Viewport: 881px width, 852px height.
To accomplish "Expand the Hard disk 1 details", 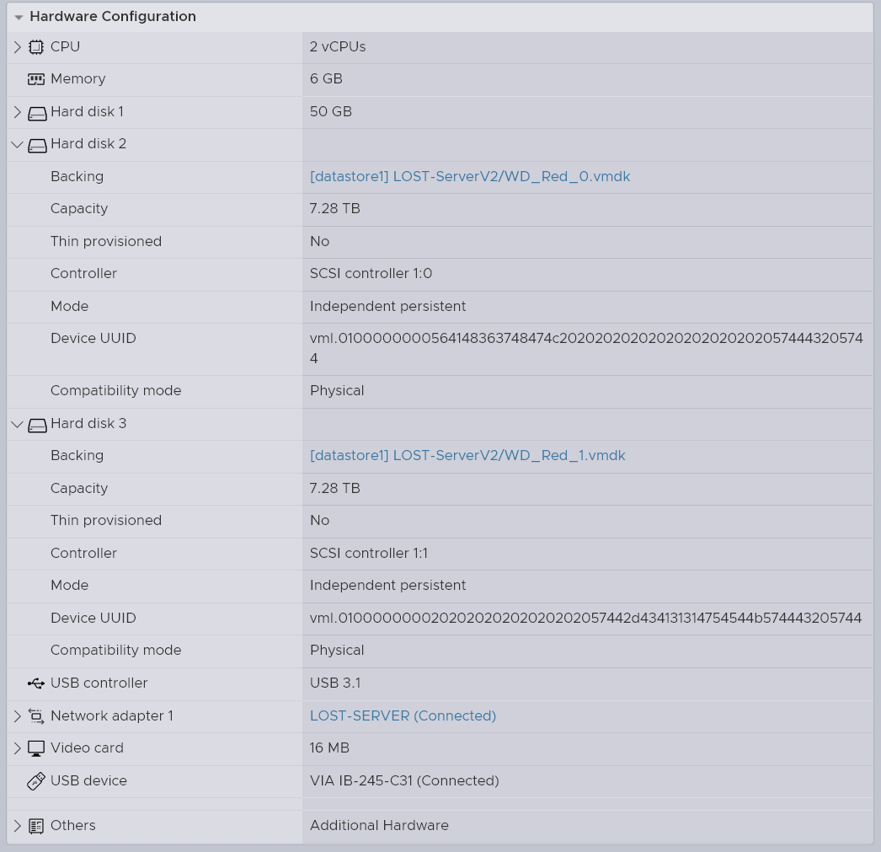I will point(17,111).
